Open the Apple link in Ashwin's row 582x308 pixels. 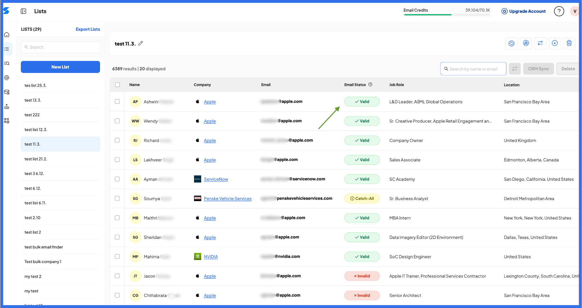(x=210, y=102)
